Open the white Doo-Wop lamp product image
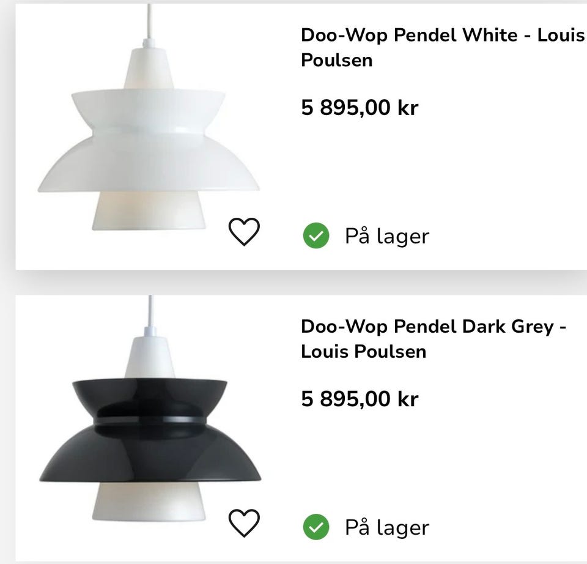Viewport: 587px width, 564px height. [149, 124]
